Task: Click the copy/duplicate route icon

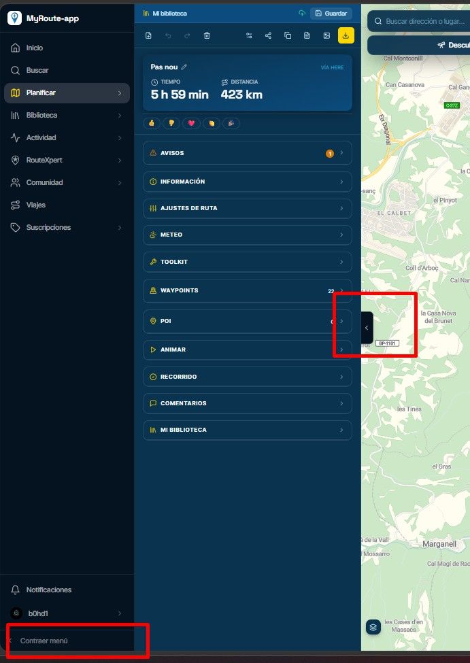Action: pos(288,35)
